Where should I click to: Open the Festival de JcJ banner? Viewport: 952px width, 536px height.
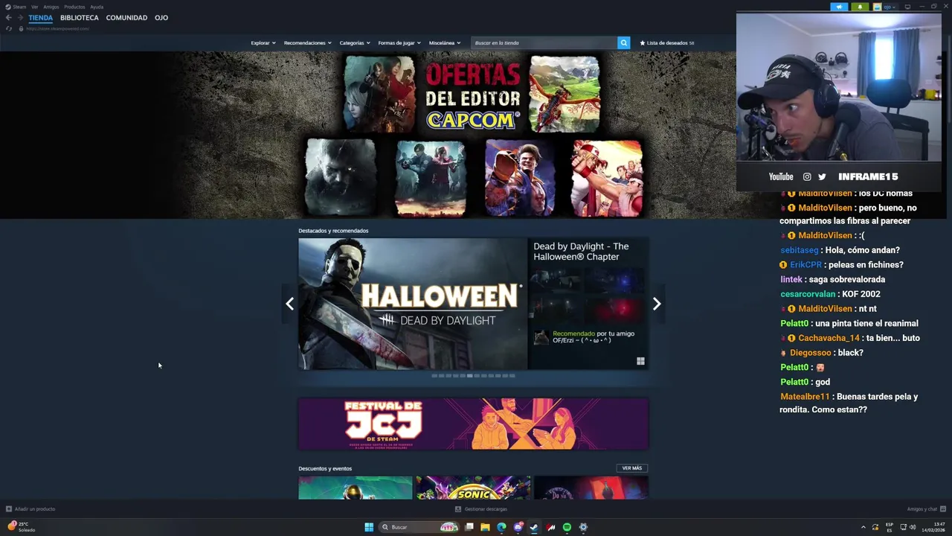[x=474, y=424]
